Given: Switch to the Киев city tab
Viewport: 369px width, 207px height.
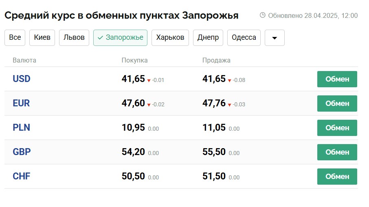Looking at the screenshot, I should point(42,38).
